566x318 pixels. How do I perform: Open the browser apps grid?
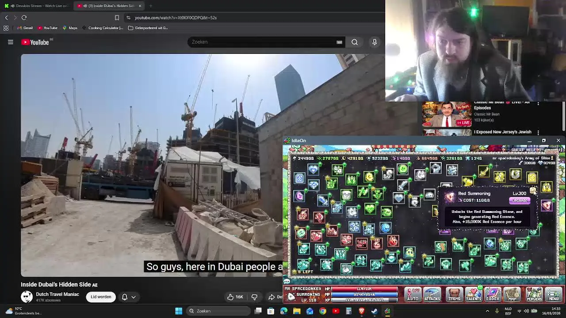pyautogui.click(x=6, y=28)
